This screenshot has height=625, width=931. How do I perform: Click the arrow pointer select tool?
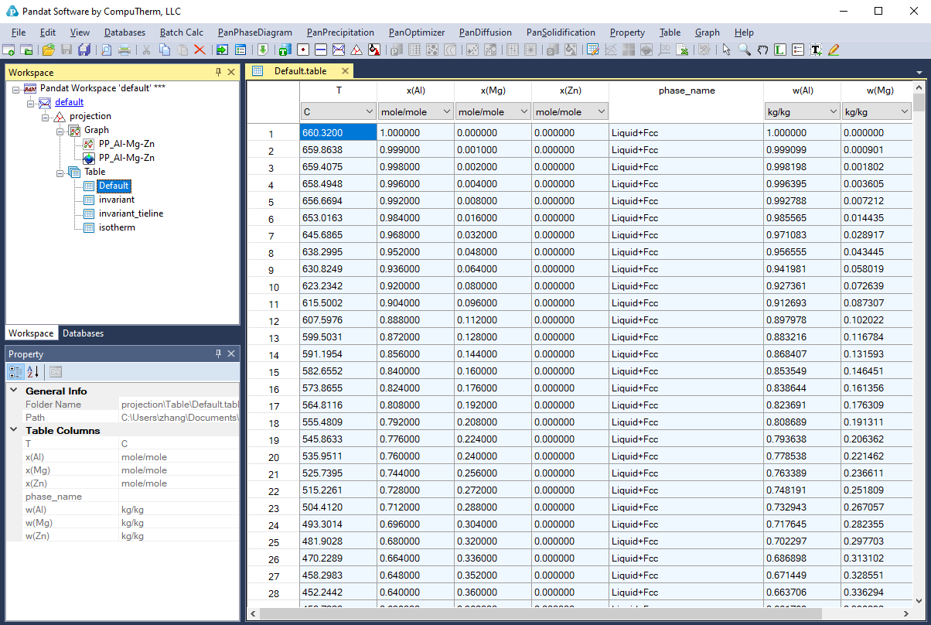(726, 50)
